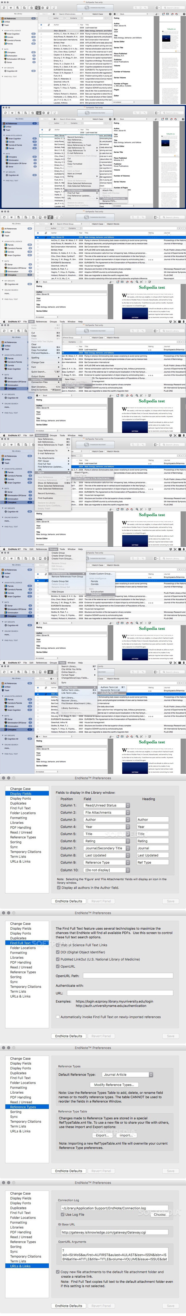Click EndNote Defaults in URLs & Links preferences
The height and width of the screenshot is (1316, 186).
[x=68, y=1306]
